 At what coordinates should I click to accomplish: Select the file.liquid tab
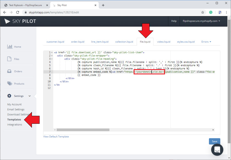(145, 42)
